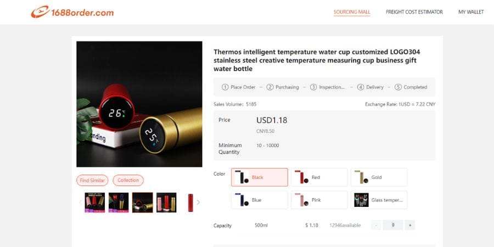494x247 pixels.
Task: Select the Red color option
Action: pos(319,177)
